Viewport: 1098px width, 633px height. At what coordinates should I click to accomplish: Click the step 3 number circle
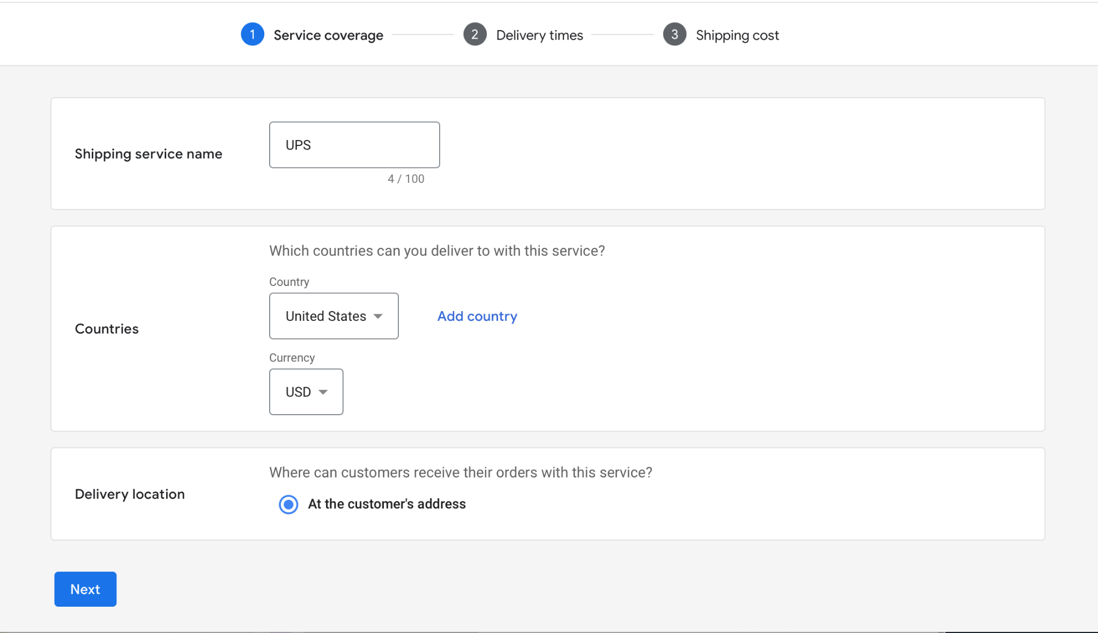point(674,34)
